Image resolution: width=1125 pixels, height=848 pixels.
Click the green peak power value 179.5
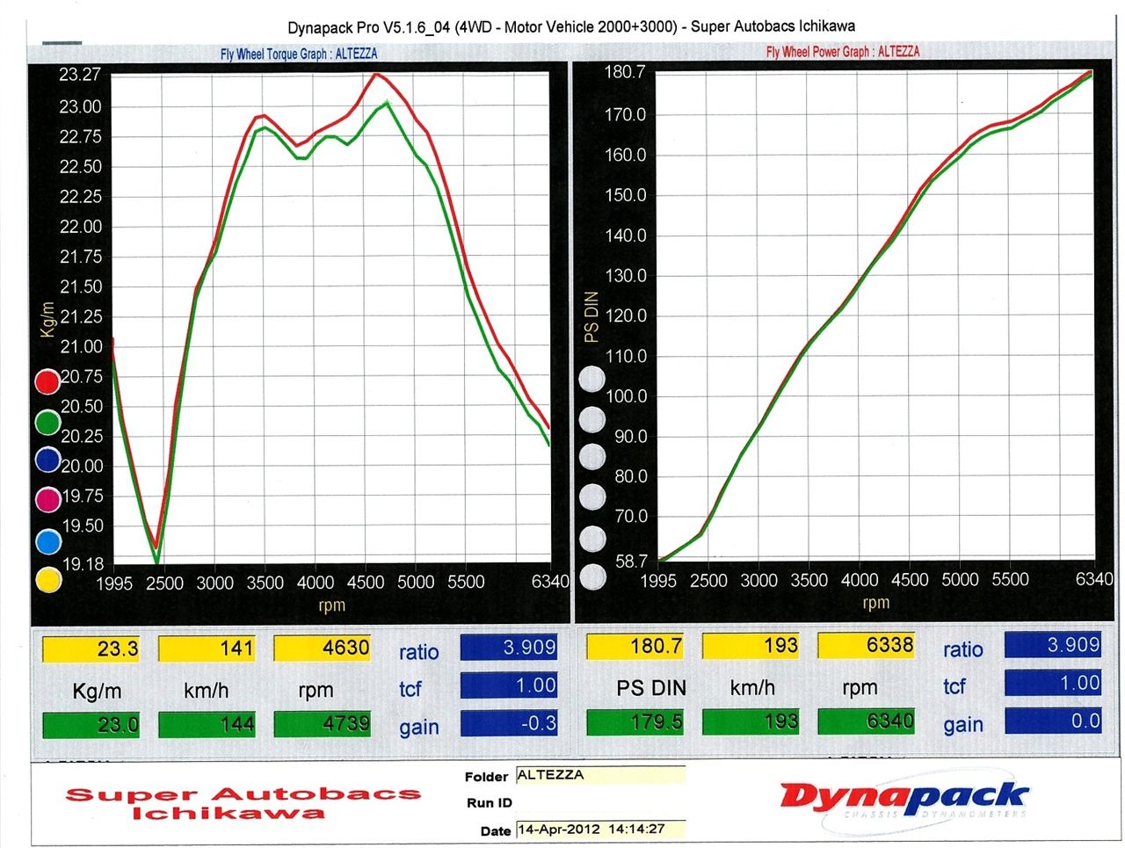pyautogui.click(x=635, y=721)
